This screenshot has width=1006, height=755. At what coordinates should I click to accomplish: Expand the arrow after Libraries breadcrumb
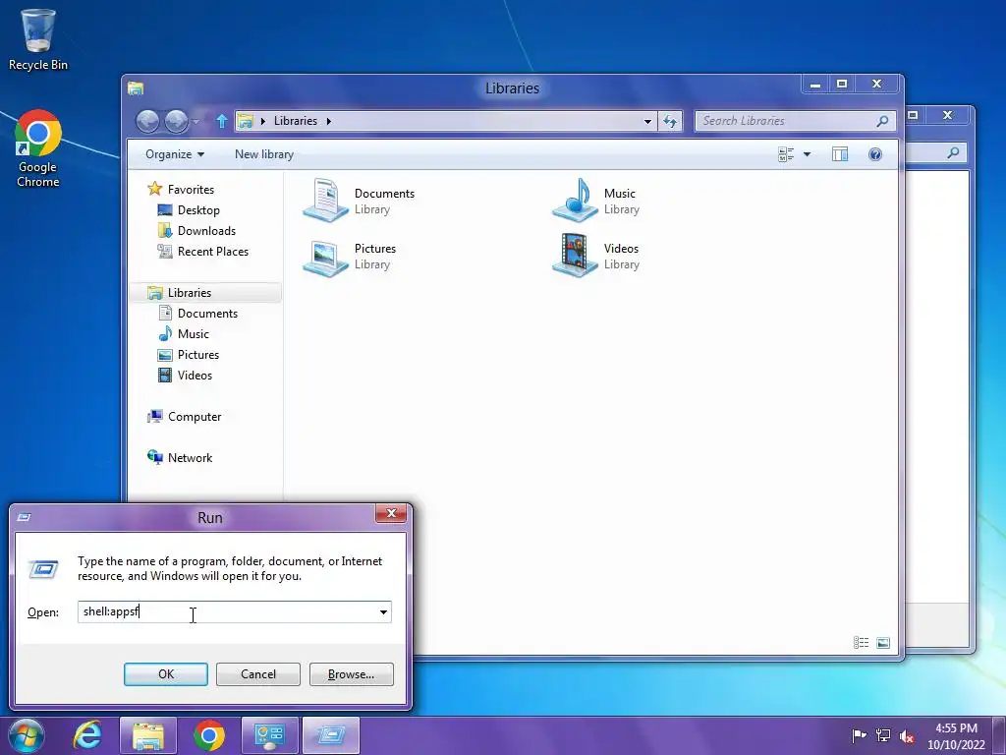[328, 121]
